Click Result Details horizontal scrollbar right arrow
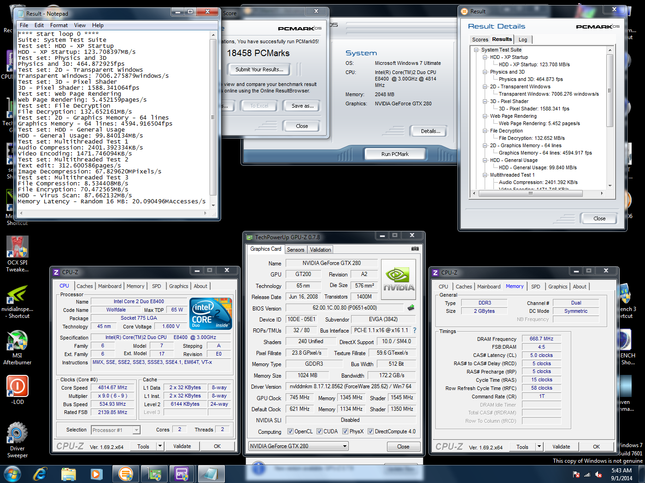The image size is (645, 483). click(x=602, y=193)
